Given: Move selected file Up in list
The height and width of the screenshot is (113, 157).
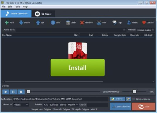Looking at the screenshot, I should pyautogui.click(x=40, y=23).
